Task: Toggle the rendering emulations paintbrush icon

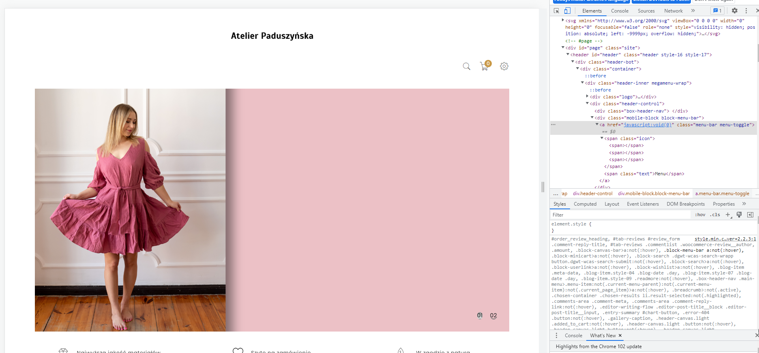Action: pos(739,215)
